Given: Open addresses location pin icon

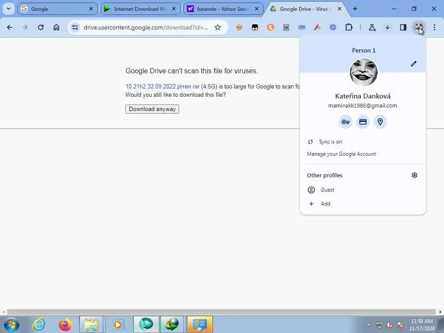Looking at the screenshot, I should pyautogui.click(x=380, y=122).
